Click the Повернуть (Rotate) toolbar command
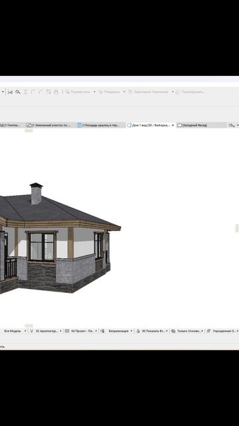 [x=109, y=92]
